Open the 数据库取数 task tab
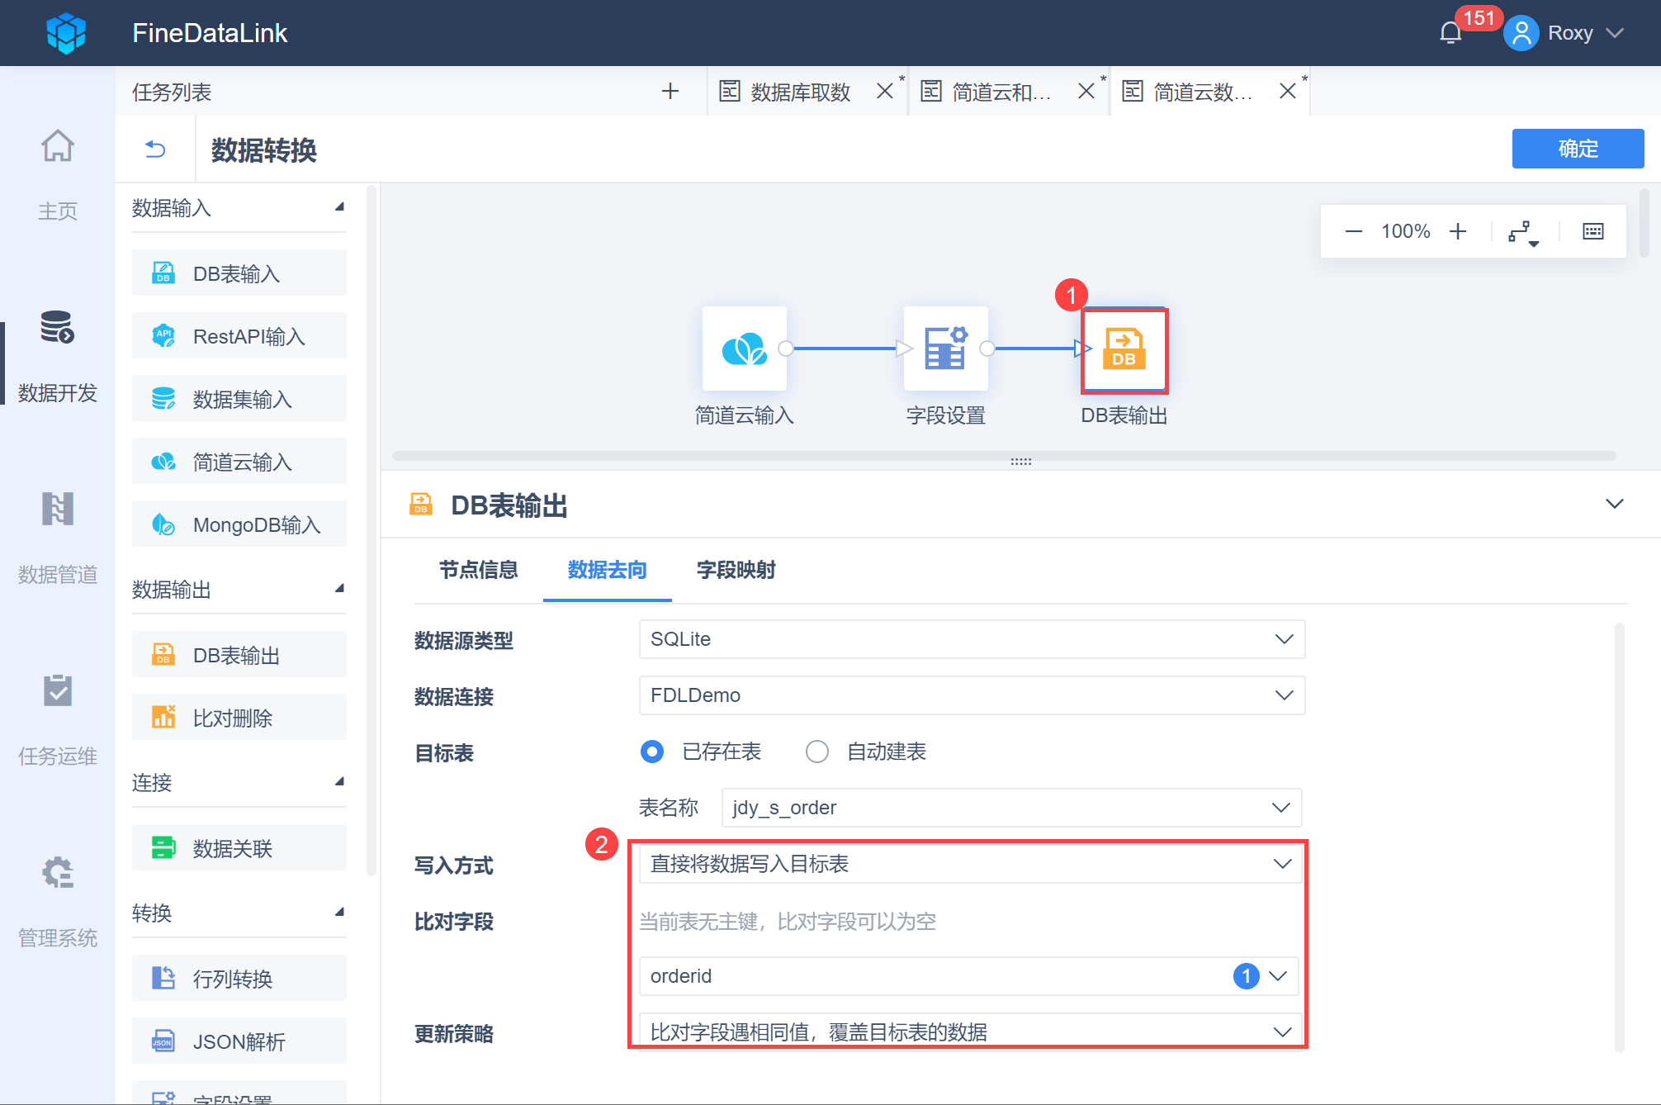 pos(800,92)
